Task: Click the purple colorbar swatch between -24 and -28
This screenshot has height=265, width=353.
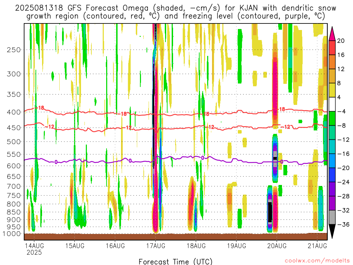Action: [332, 189]
